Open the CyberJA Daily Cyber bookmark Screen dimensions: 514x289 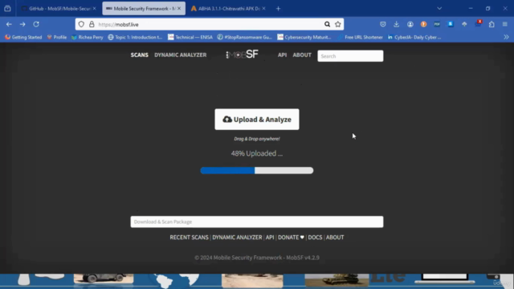(x=414, y=37)
